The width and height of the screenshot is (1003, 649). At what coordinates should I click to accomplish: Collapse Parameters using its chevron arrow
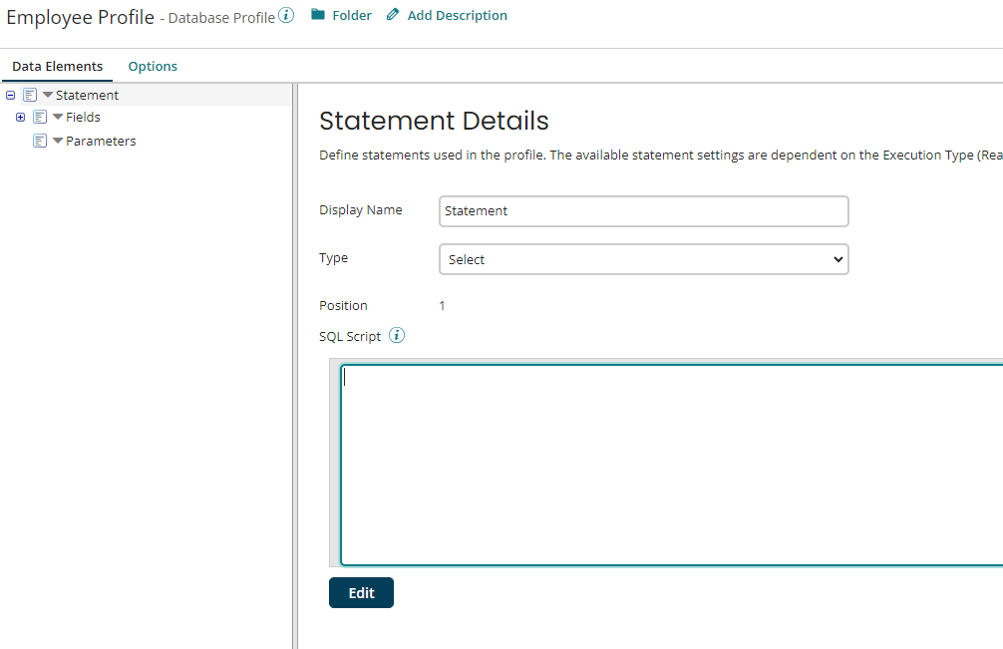tap(57, 141)
